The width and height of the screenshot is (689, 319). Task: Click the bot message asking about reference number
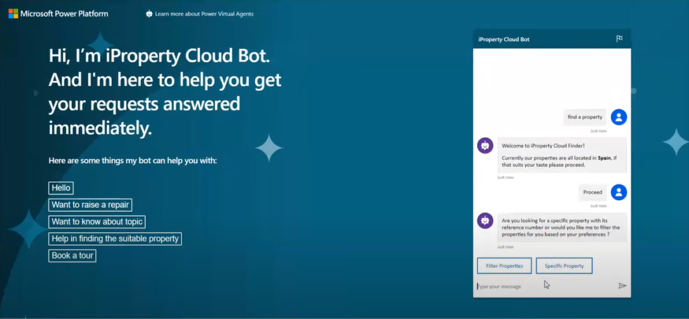pyautogui.click(x=562, y=227)
